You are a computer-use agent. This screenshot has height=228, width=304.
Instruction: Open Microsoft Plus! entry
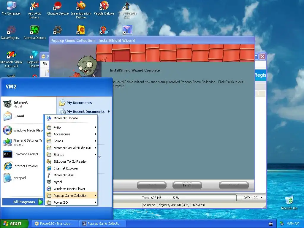click(71, 175)
